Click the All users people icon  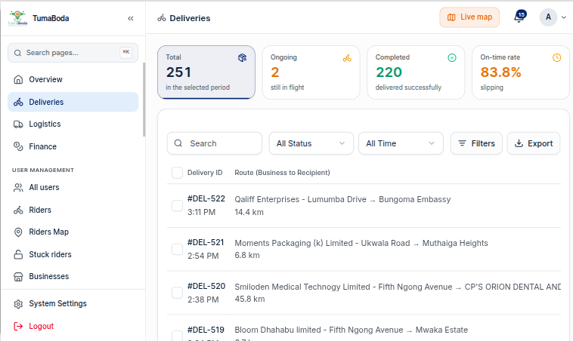[x=18, y=187]
